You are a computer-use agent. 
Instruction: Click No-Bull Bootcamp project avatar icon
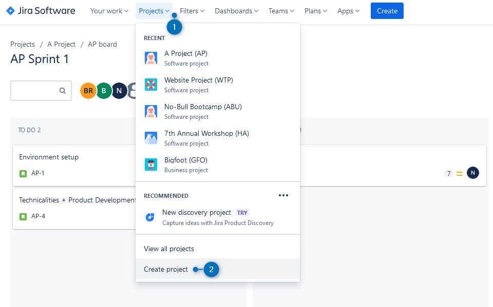(151, 111)
